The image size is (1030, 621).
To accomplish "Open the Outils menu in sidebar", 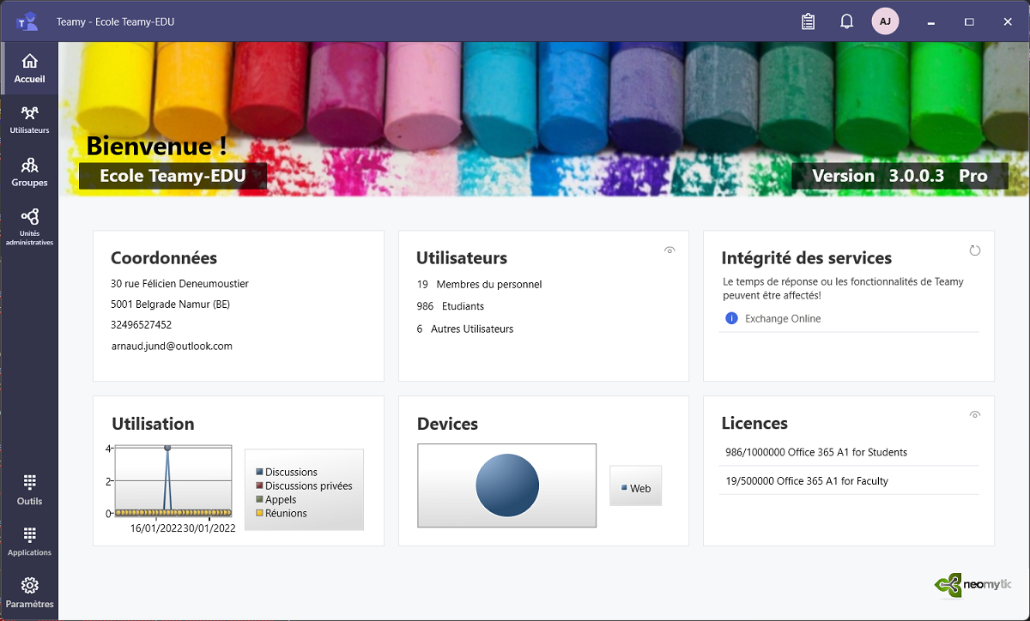I will point(29,490).
